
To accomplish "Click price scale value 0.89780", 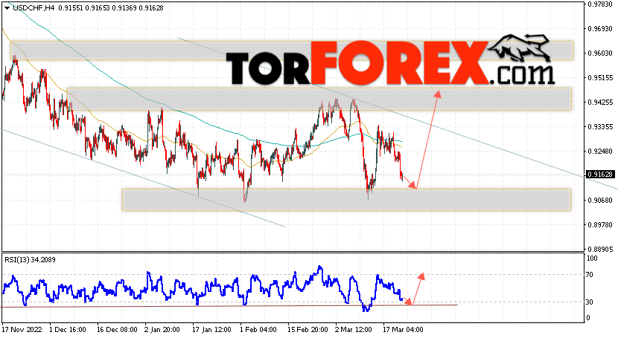I will pos(601,224).
